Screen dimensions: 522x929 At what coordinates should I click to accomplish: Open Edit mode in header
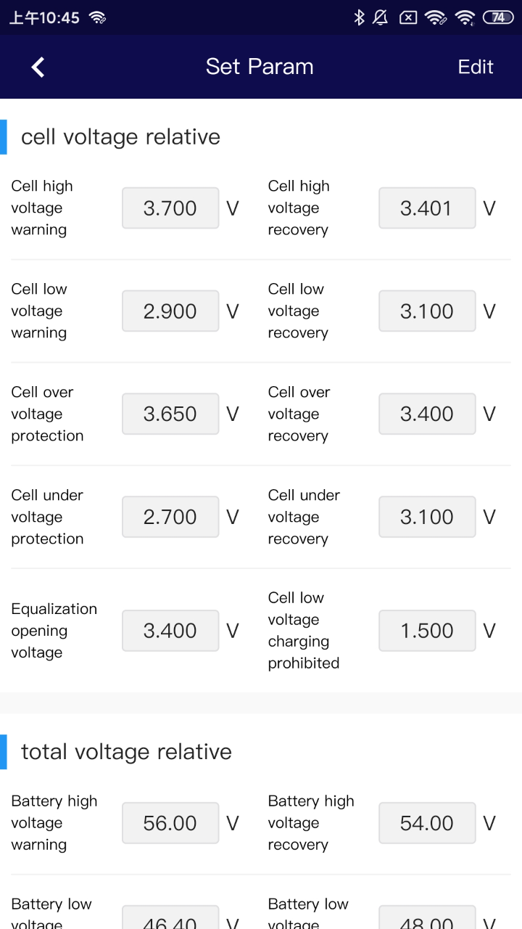476,67
